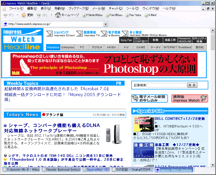Expand the address bar URL dropdown

(x=105, y=24)
